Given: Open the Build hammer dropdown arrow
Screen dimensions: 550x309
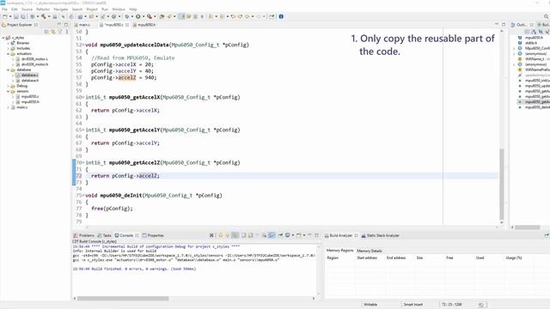Looking at the screenshot, I should coord(49,16).
